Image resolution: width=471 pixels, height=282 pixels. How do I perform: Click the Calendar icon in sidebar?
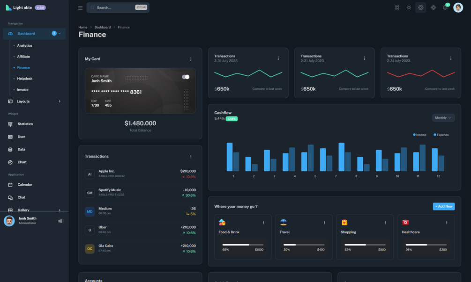click(10, 185)
